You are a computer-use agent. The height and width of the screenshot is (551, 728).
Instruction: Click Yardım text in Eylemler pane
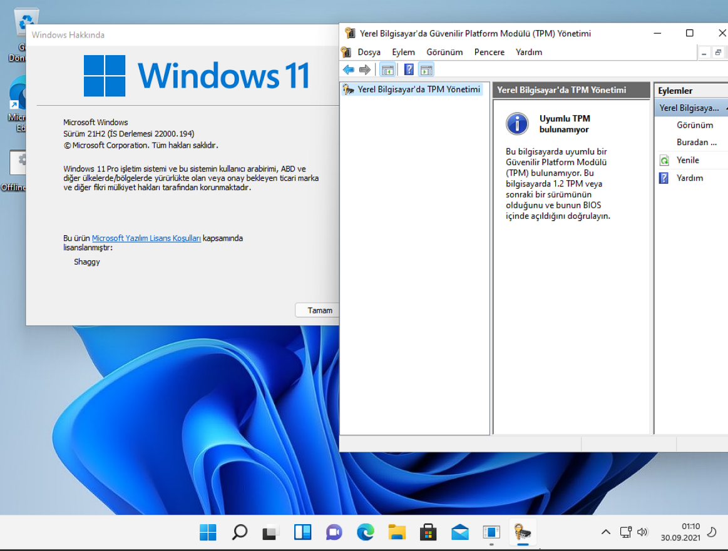689,178
